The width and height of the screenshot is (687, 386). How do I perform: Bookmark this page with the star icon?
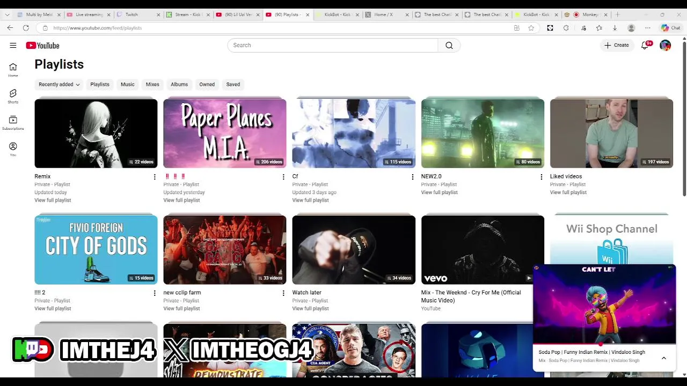click(531, 28)
